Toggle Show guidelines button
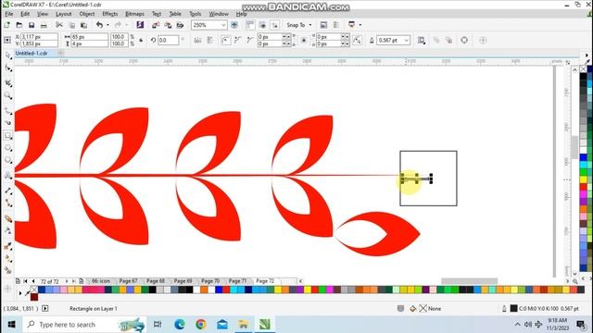 [275, 25]
